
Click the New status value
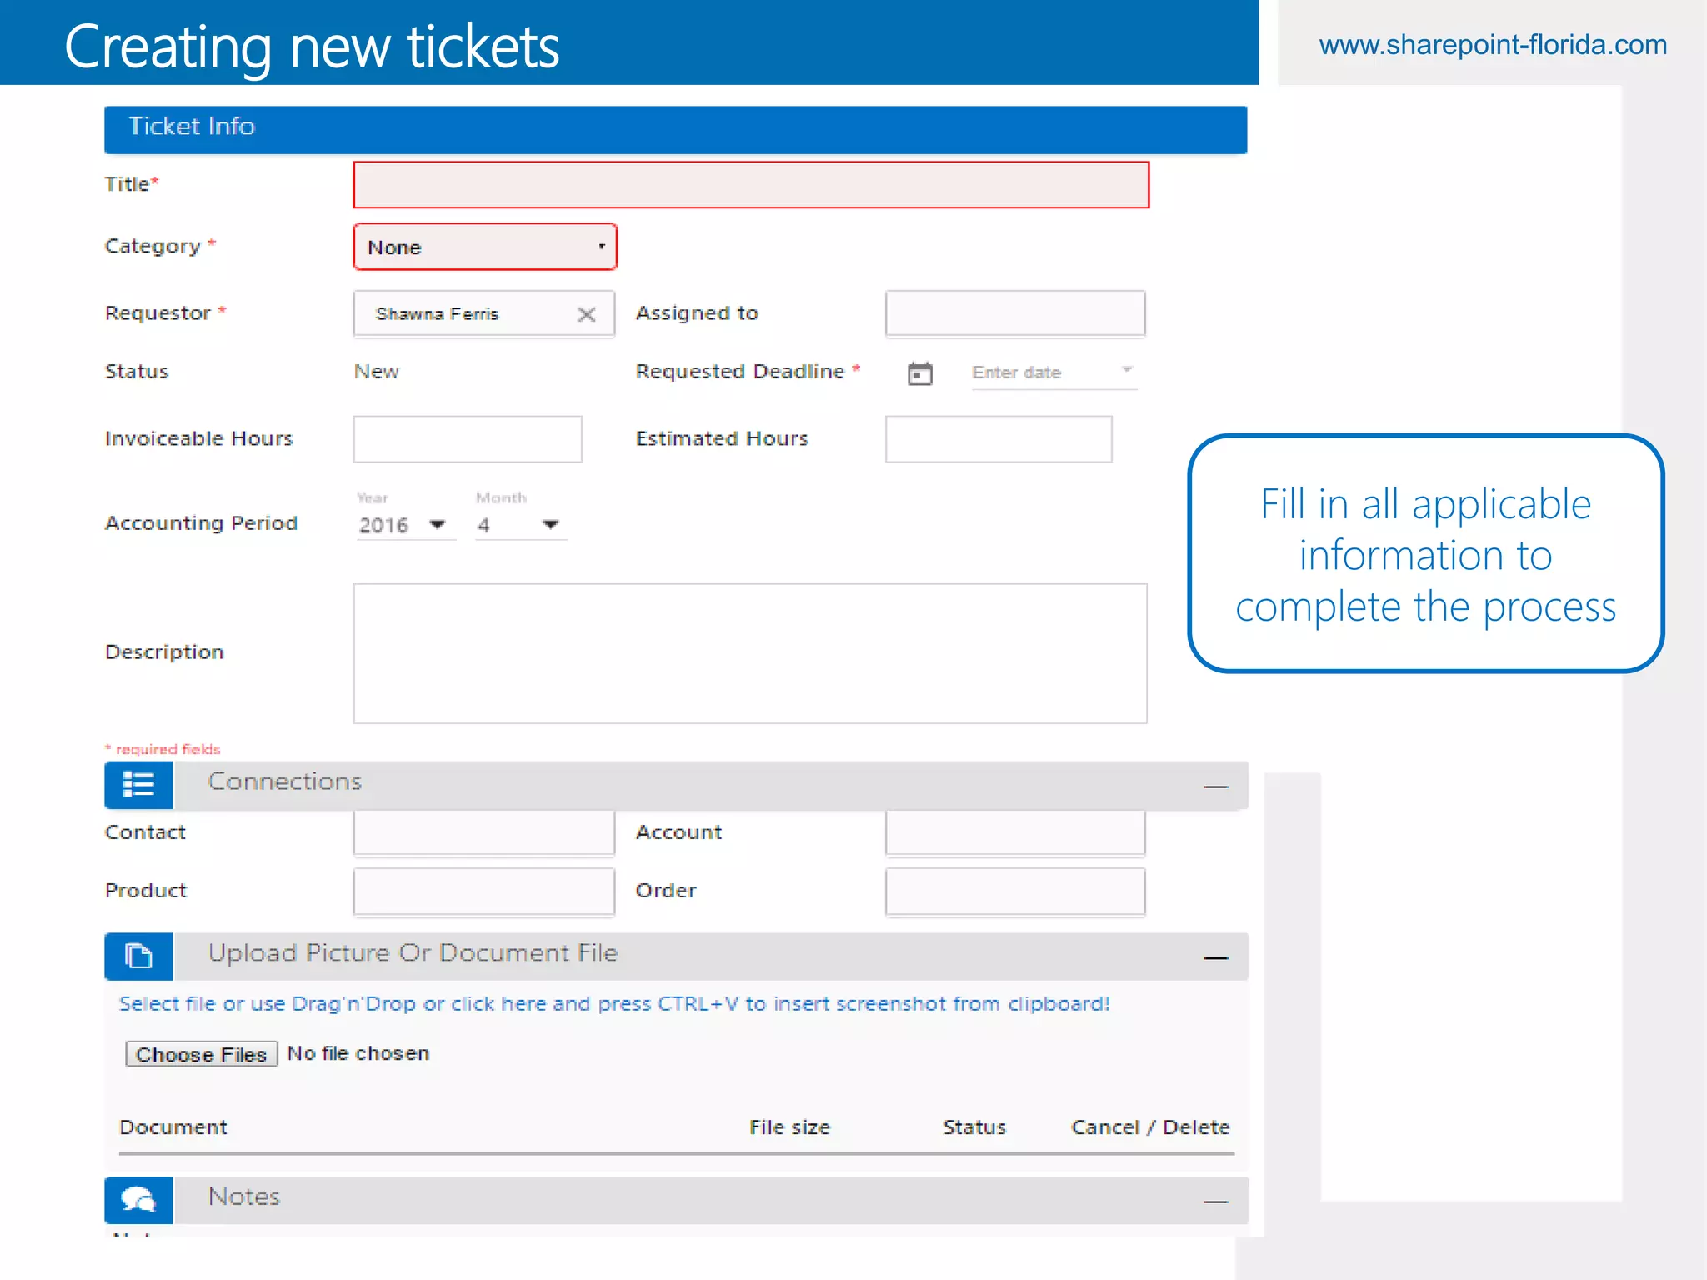click(x=377, y=372)
